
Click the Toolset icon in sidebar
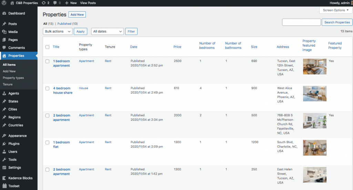pyautogui.click(x=4, y=186)
